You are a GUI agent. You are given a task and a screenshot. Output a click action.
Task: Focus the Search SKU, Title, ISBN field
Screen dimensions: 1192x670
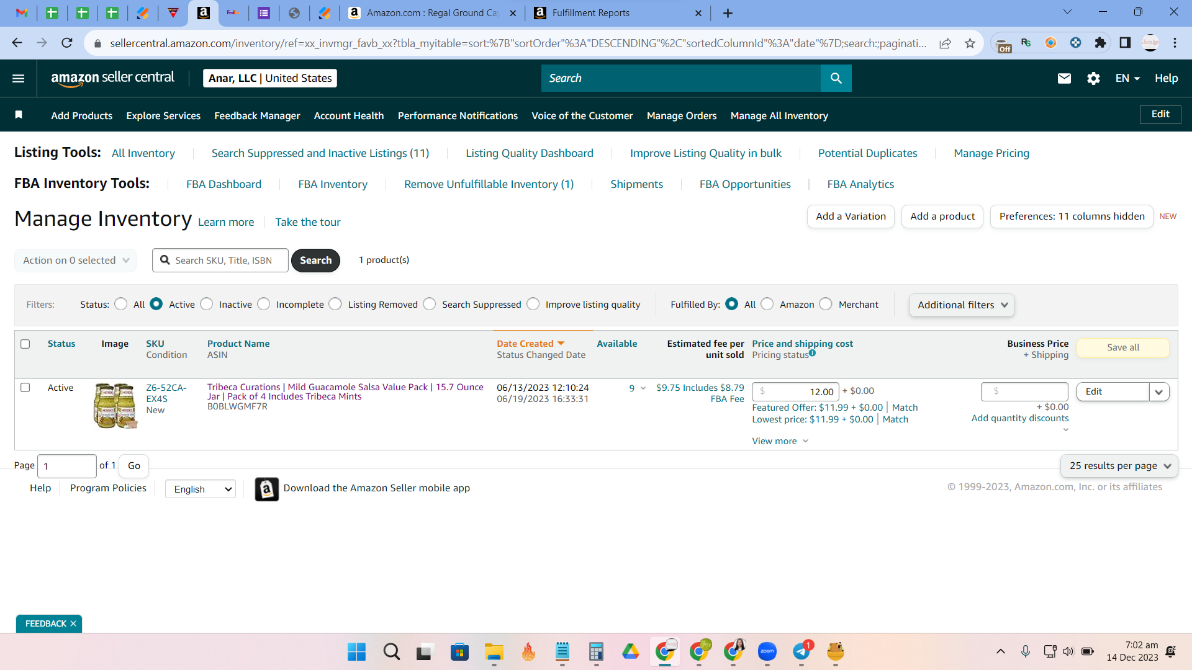pyautogui.click(x=220, y=261)
